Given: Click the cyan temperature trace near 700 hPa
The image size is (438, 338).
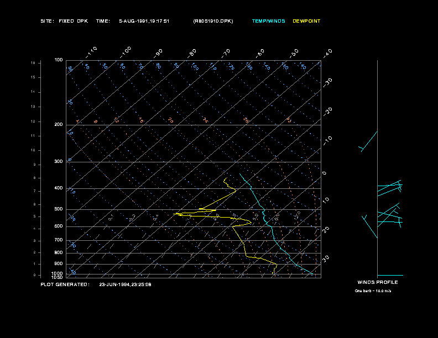Looking at the screenshot, I should pos(274,239).
